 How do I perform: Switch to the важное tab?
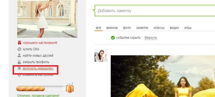point(112,28)
